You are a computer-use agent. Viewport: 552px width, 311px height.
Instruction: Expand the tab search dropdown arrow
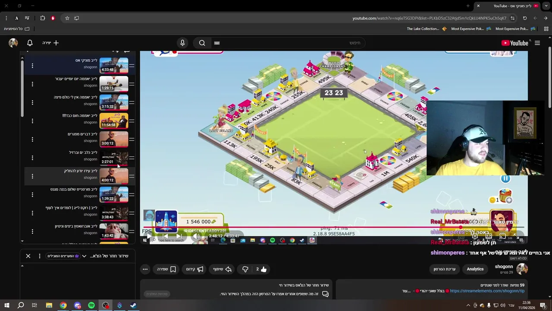(546, 6)
